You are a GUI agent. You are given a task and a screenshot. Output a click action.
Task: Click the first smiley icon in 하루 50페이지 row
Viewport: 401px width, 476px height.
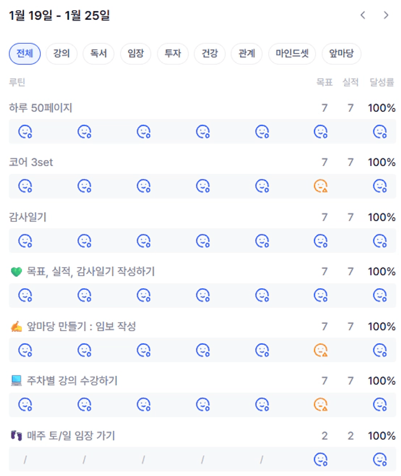pyautogui.click(x=25, y=131)
